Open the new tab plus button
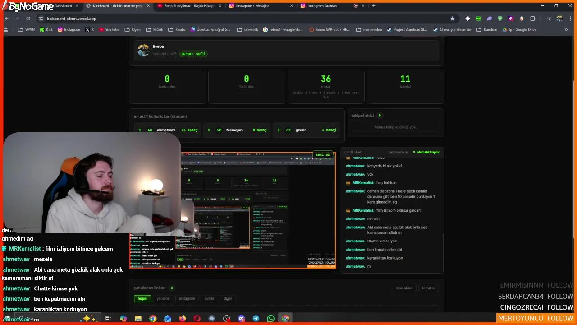Viewport: 577px width, 325px height. [374, 6]
